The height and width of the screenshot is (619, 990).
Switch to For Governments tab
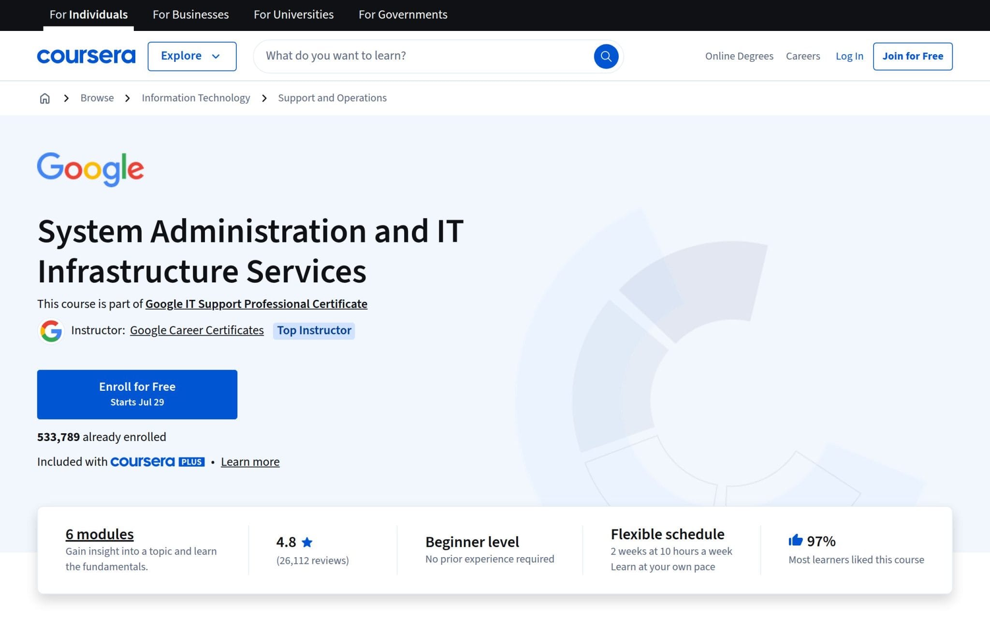[x=403, y=15]
